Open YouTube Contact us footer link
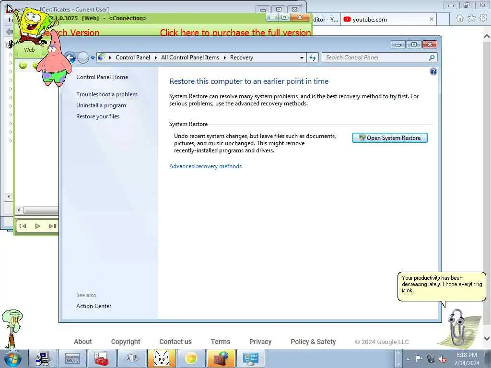 point(175,342)
